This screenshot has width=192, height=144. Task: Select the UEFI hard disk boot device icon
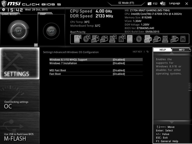point(78,39)
